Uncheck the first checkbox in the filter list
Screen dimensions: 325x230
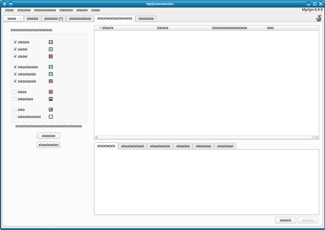[15, 42]
